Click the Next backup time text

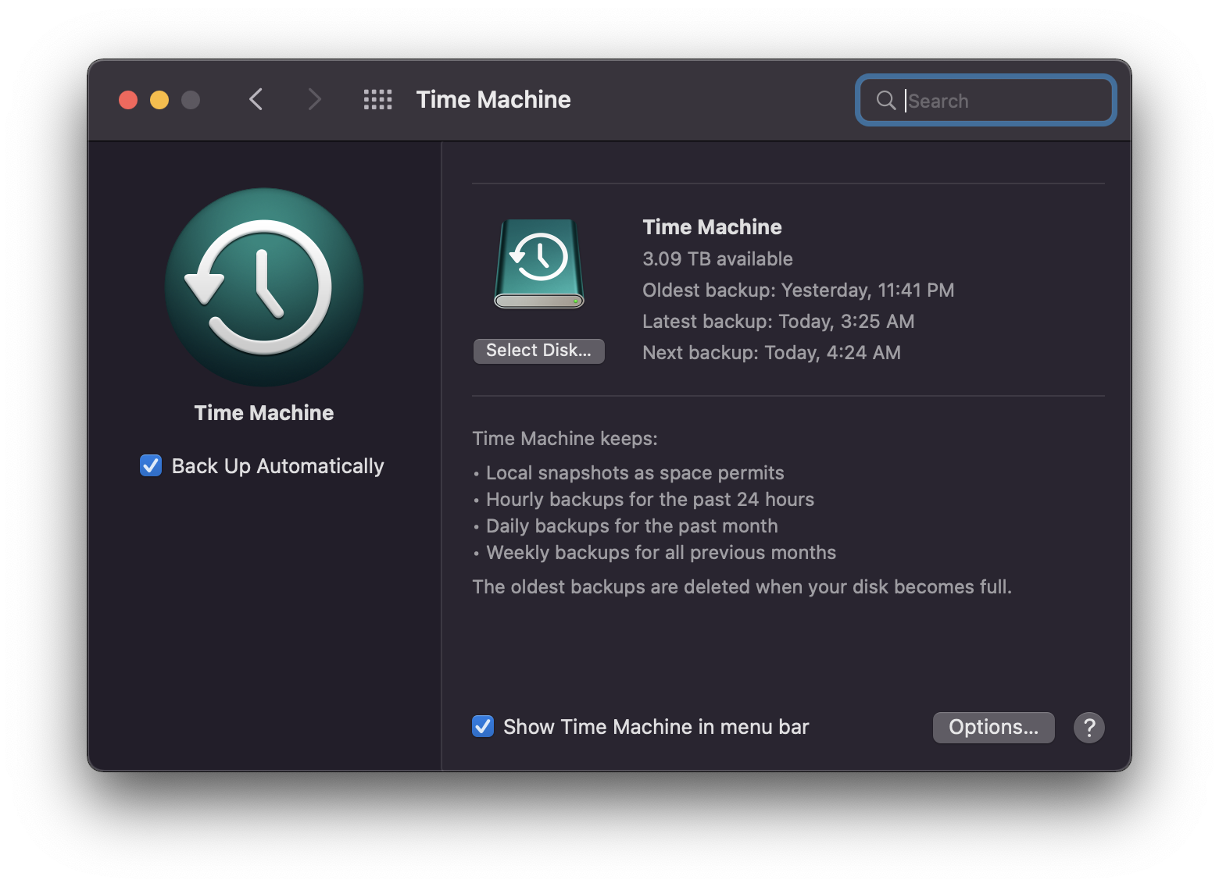(x=771, y=353)
